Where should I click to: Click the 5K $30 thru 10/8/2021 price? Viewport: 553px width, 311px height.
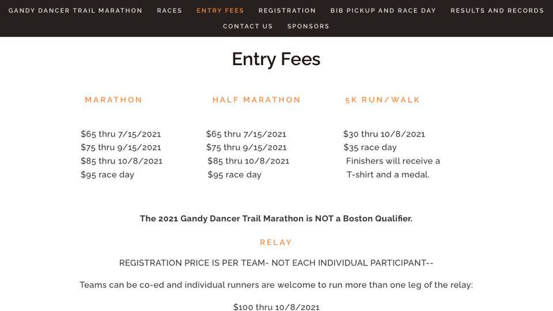coord(384,134)
